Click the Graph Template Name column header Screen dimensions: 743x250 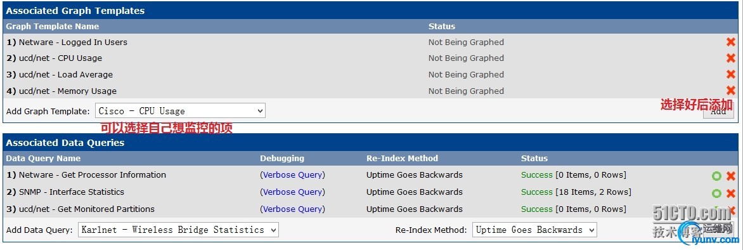(53, 26)
